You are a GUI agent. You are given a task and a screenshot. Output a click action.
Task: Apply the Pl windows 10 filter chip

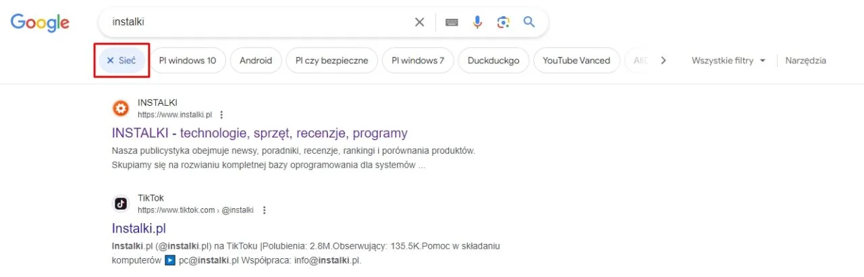(x=187, y=61)
